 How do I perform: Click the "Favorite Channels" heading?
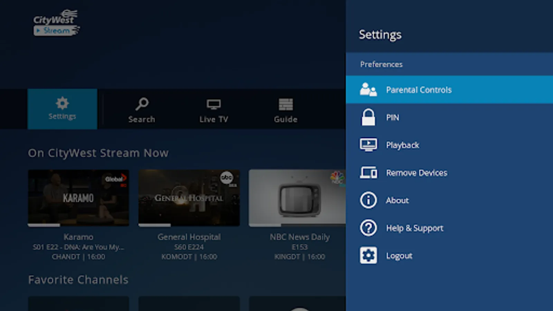(78, 280)
